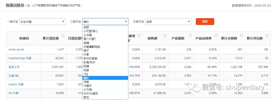
Task: Click likes value 12,563
Action: 238,93
